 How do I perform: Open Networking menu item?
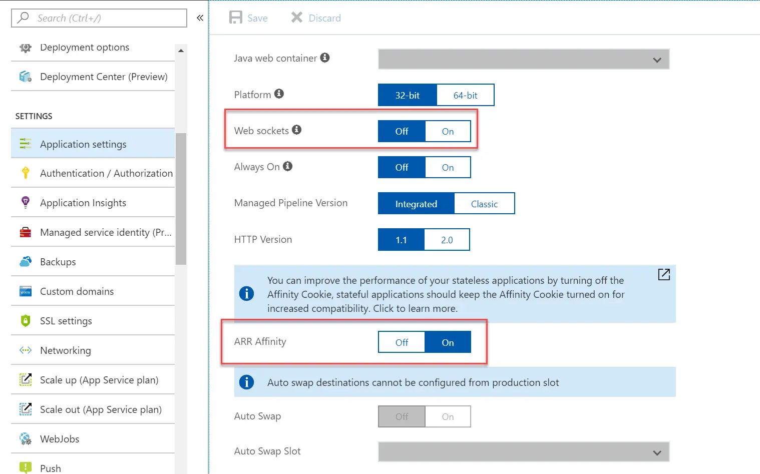pos(93,350)
